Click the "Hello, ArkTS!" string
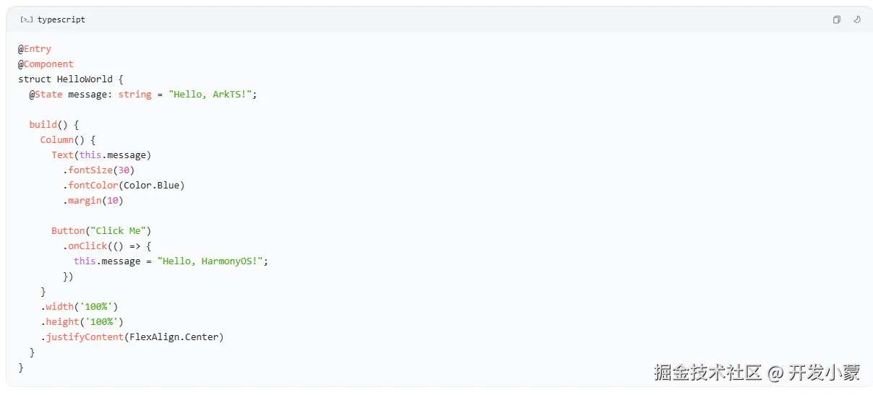Viewport: 873px width, 395px height. [213, 94]
